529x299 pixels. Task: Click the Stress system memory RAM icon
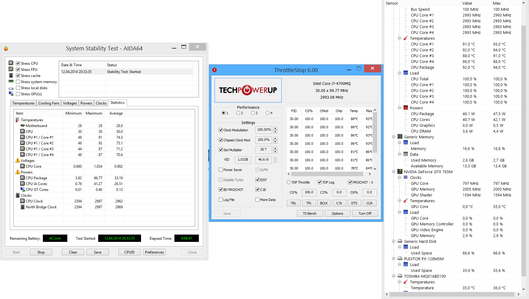11,82
